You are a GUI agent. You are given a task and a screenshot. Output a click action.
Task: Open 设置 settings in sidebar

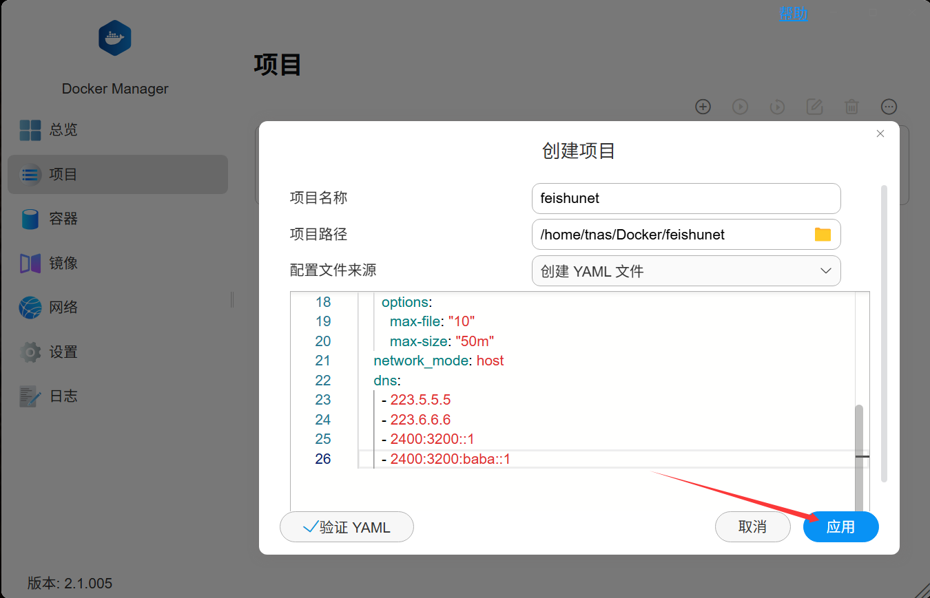click(118, 352)
